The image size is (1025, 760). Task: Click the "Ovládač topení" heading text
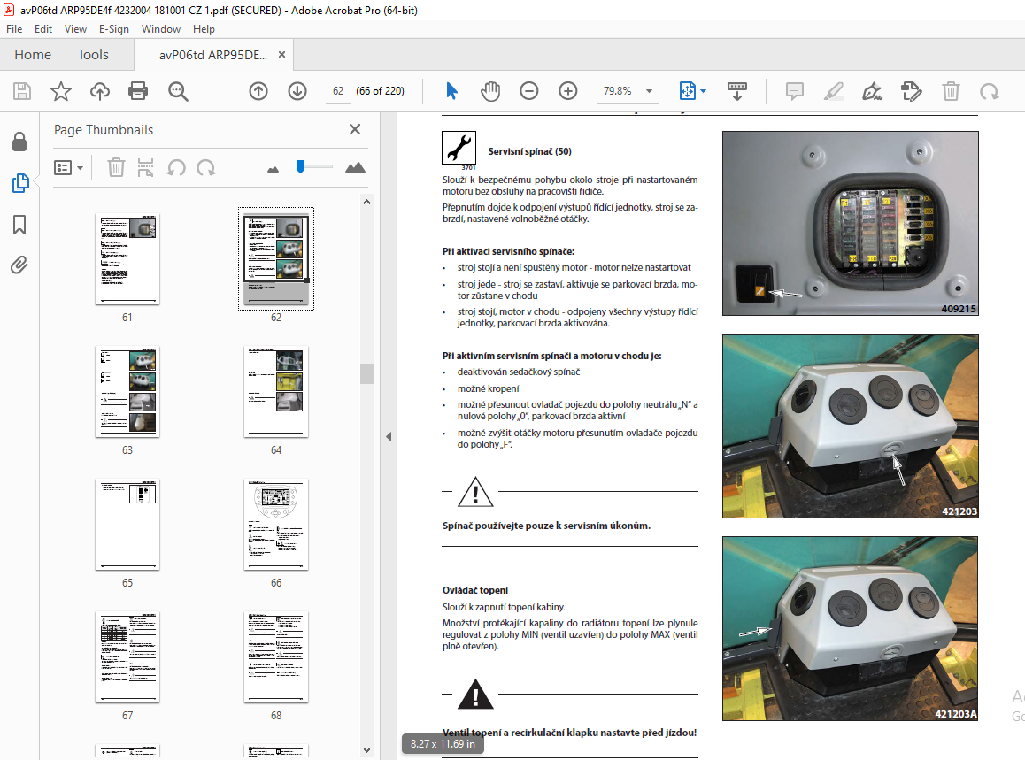(475, 590)
